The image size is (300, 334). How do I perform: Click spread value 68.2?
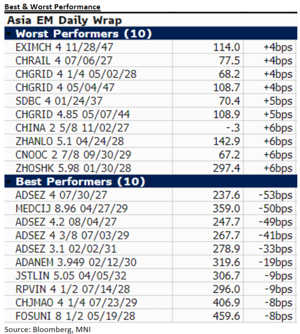coord(229,74)
